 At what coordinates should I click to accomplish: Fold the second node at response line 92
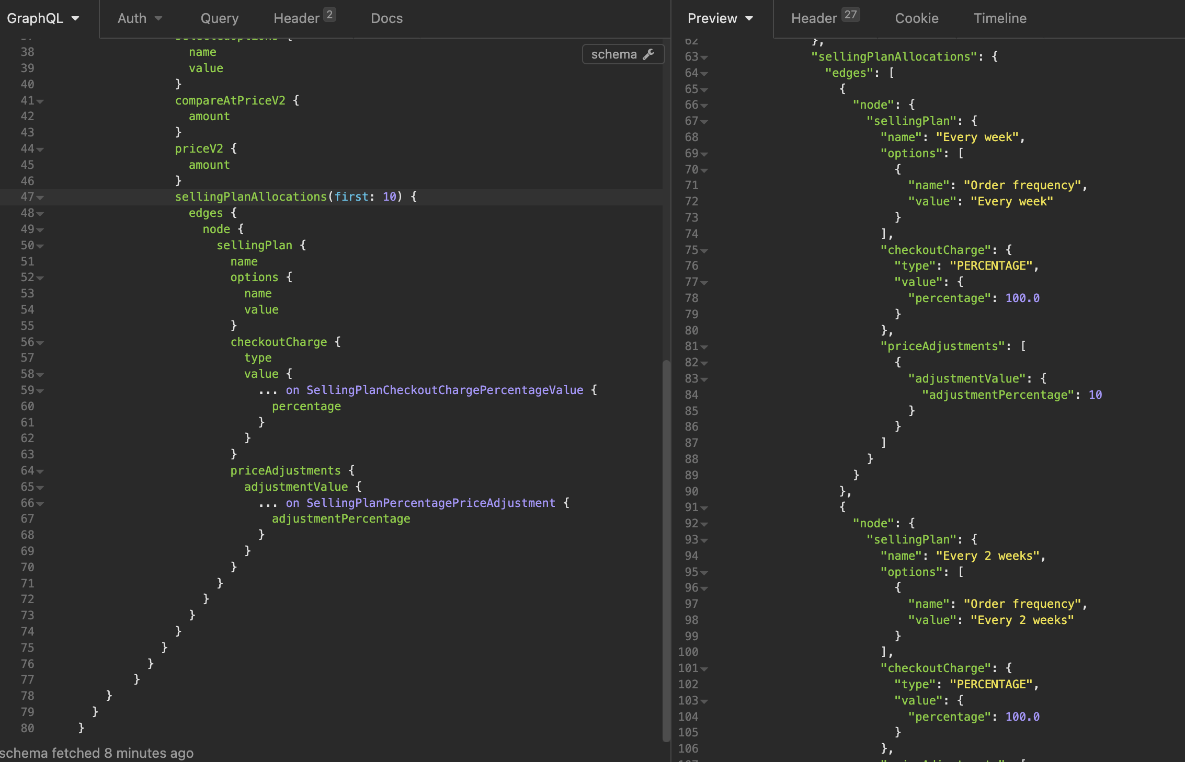[704, 524]
